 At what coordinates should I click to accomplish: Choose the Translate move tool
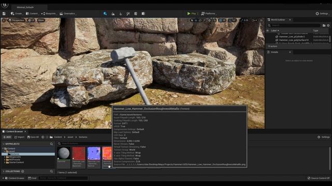coord(196,20)
